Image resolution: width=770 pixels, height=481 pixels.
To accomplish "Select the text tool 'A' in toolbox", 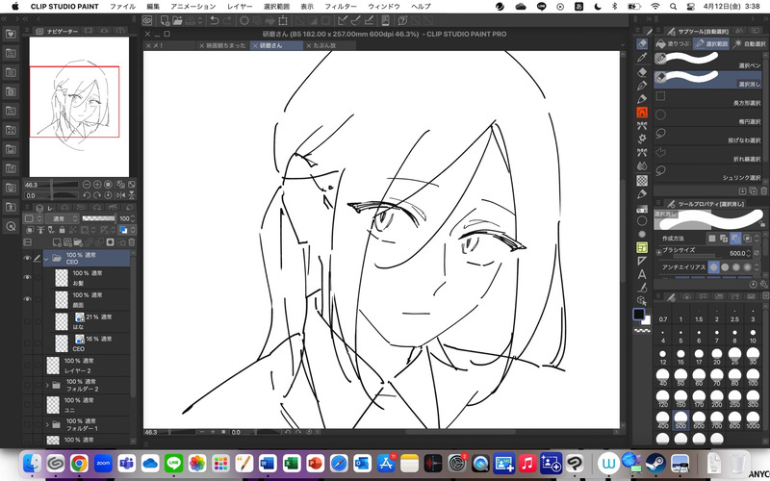I will click(642, 274).
